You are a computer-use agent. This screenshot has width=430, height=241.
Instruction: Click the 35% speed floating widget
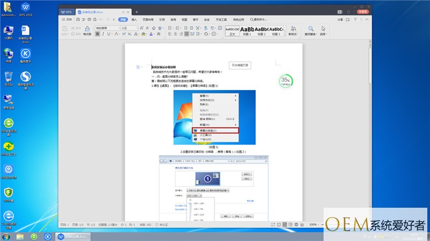(x=285, y=82)
